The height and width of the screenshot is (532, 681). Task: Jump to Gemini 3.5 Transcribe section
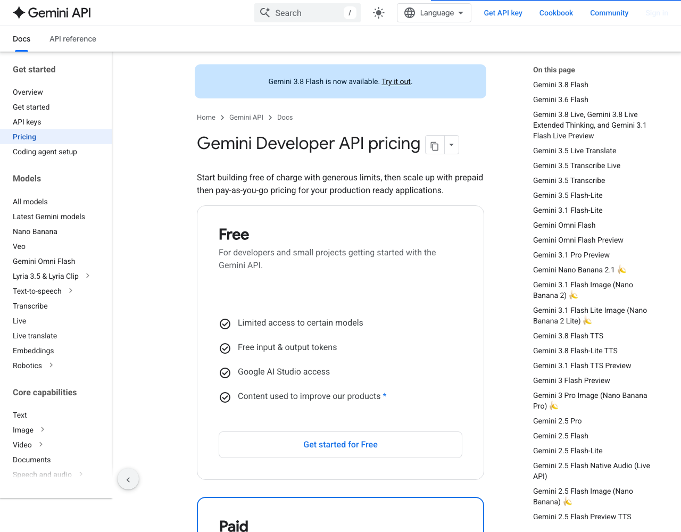[569, 180]
